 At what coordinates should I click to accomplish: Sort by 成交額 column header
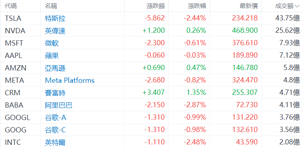pos(285,6)
